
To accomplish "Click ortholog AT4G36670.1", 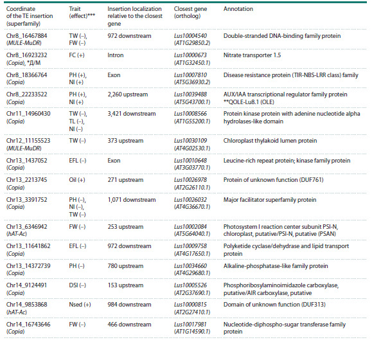I will (192, 207).
